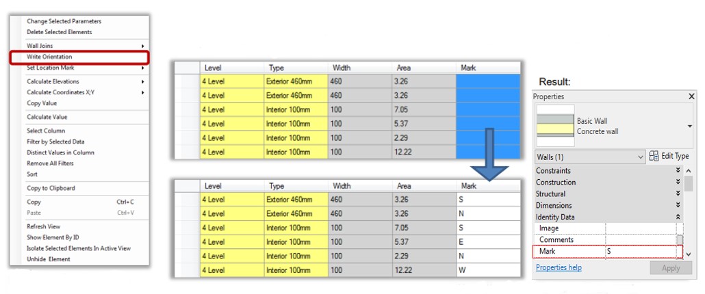The image size is (705, 294).
Task: Select Write Orientation from context menu
Action: pyautogui.click(x=49, y=57)
